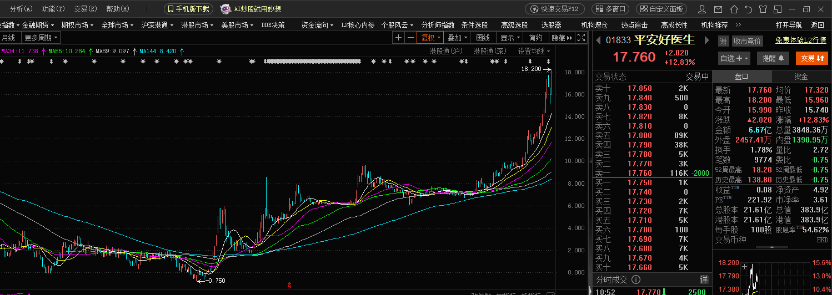Open 高级选股 advanced screener

[x=514, y=25]
